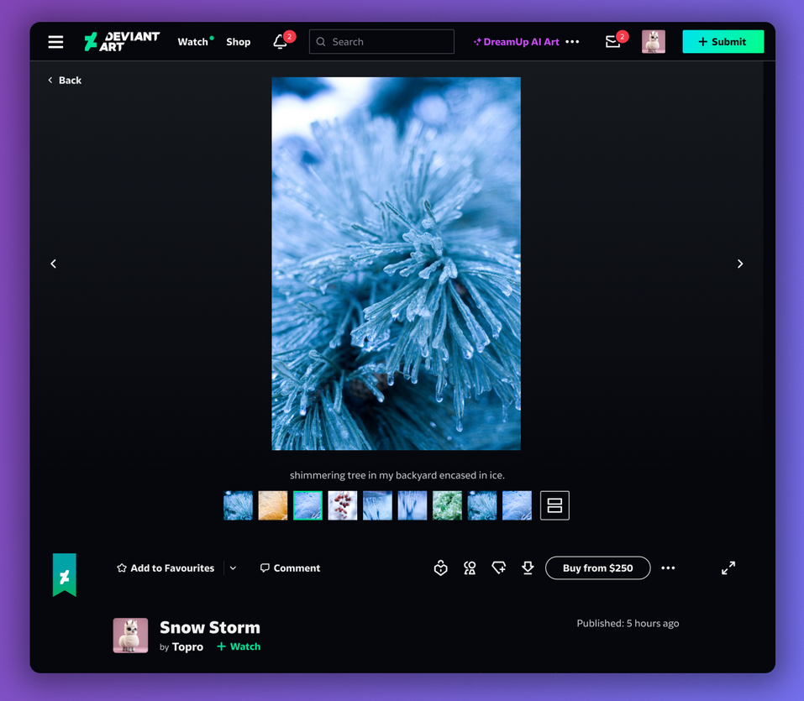
Task: Click the green DeviantArt bookmark badge
Action: tap(65, 575)
